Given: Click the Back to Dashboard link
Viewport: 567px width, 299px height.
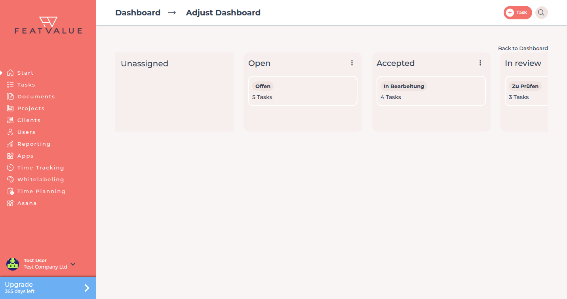Looking at the screenshot, I should (523, 48).
